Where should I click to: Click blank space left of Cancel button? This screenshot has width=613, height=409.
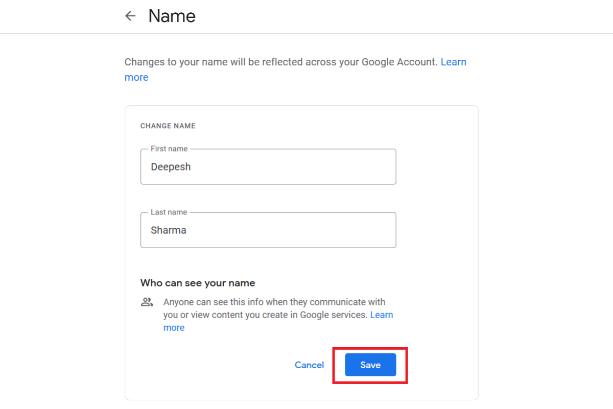[215, 365]
